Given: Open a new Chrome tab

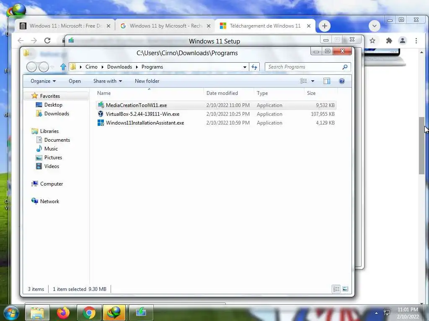Looking at the screenshot, I should coord(325,26).
